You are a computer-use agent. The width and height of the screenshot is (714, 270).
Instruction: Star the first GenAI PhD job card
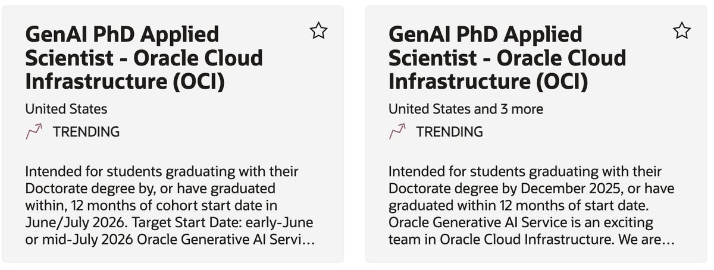[318, 30]
